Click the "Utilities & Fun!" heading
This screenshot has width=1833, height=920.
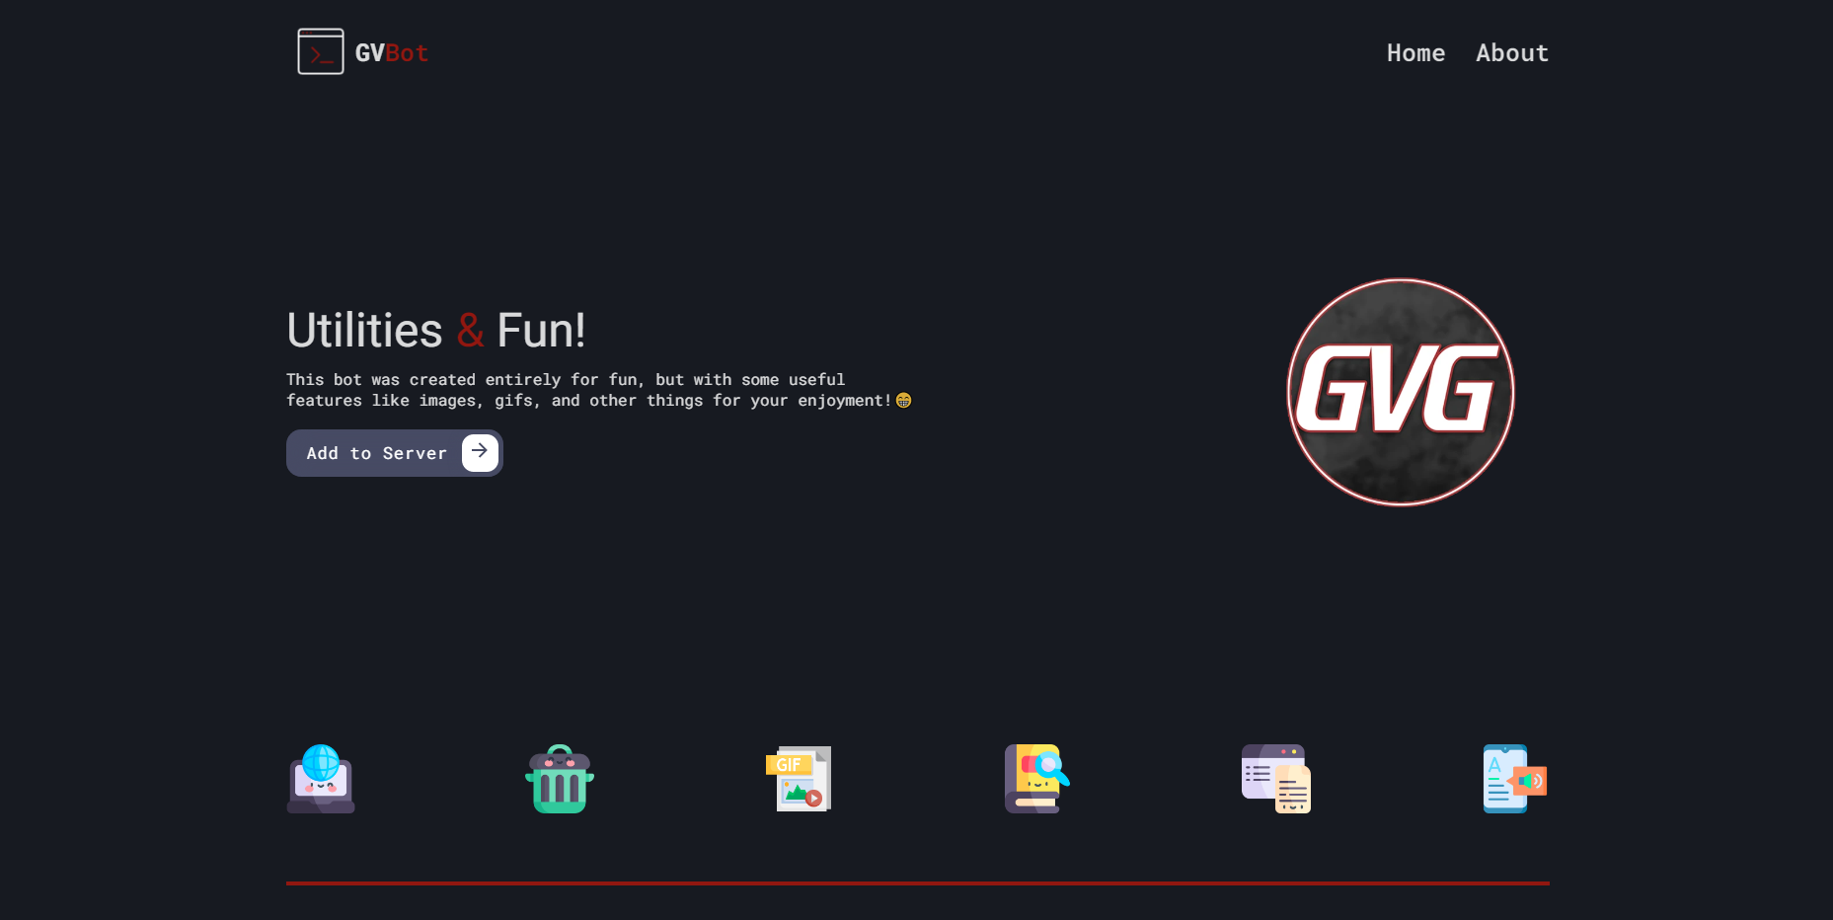point(435,331)
